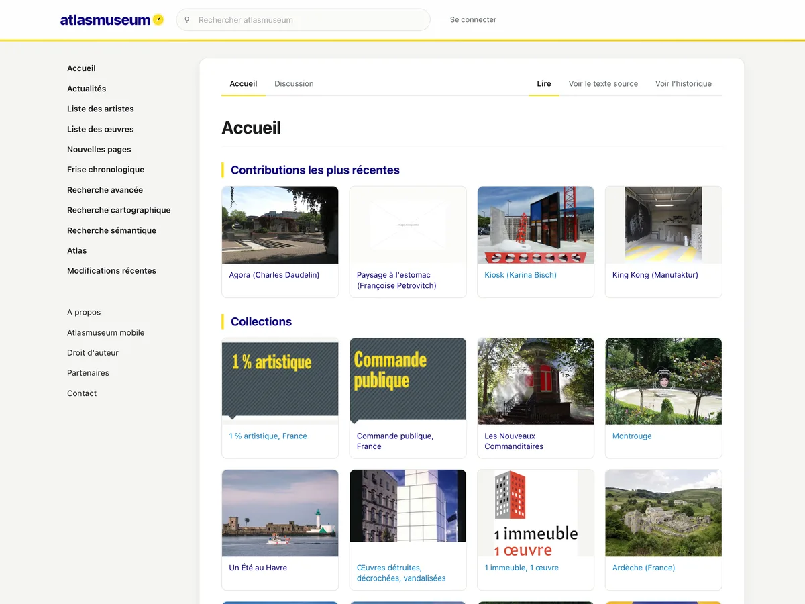
Task: Open Nouvelles pages in the sidebar
Action: [99, 150]
